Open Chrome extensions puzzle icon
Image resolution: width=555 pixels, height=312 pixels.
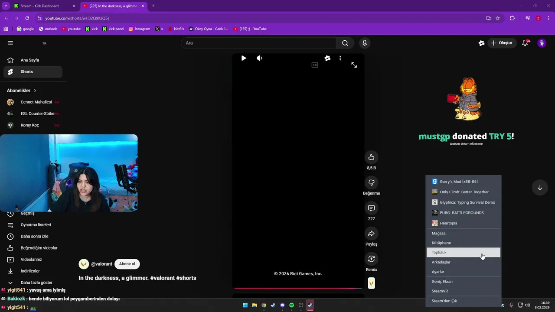point(512,18)
